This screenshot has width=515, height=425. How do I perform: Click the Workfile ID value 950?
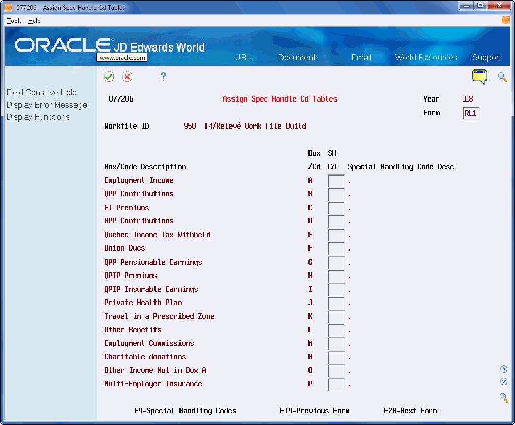[190, 126]
